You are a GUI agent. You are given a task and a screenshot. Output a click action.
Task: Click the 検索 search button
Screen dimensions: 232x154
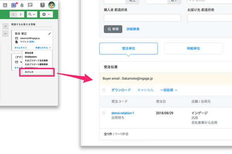113,29
